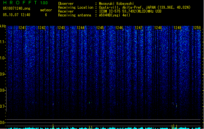Click the 1247 time marker
204x129 pixels.
pyautogui.click(x=139, y=28)
